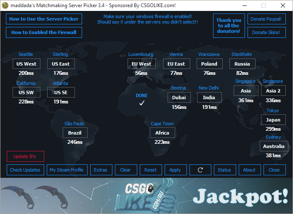Click Apply to block unselected servers

(175, 170)
